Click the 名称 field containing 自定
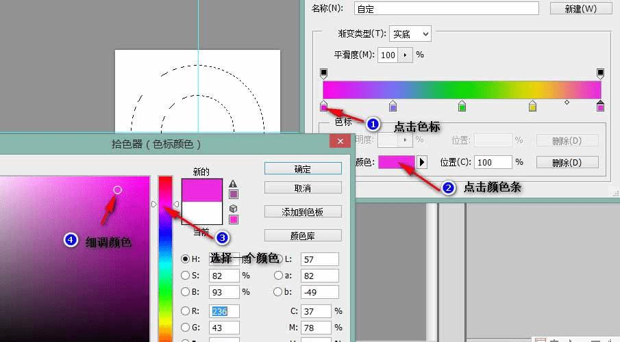The height and width of the screenshot is (342, 620). click(x=447, y=9)
